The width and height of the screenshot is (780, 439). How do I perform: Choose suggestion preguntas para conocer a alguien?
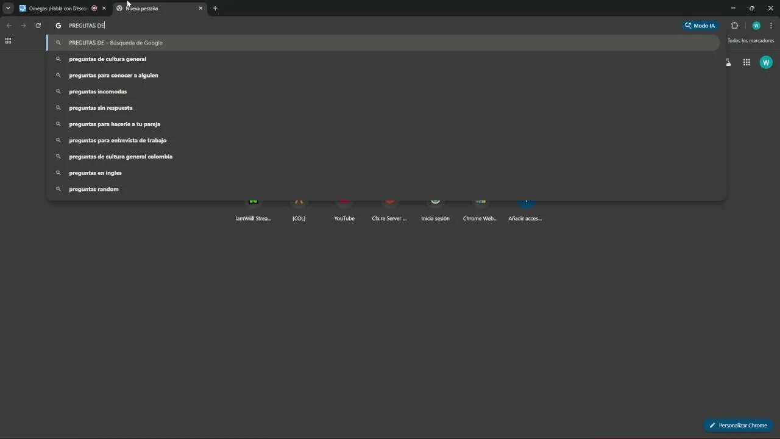point(383,76)
